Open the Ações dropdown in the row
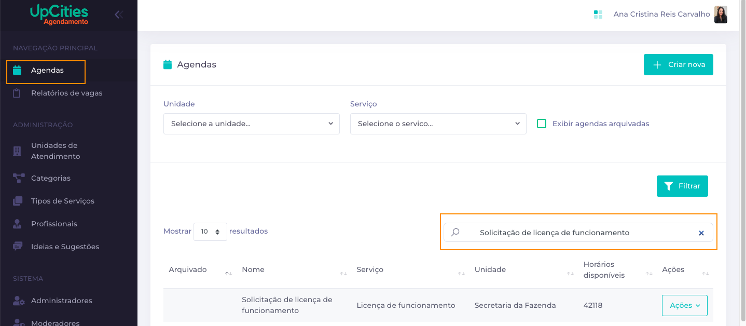This screenshot has height=326, width=746. [685, 305]
